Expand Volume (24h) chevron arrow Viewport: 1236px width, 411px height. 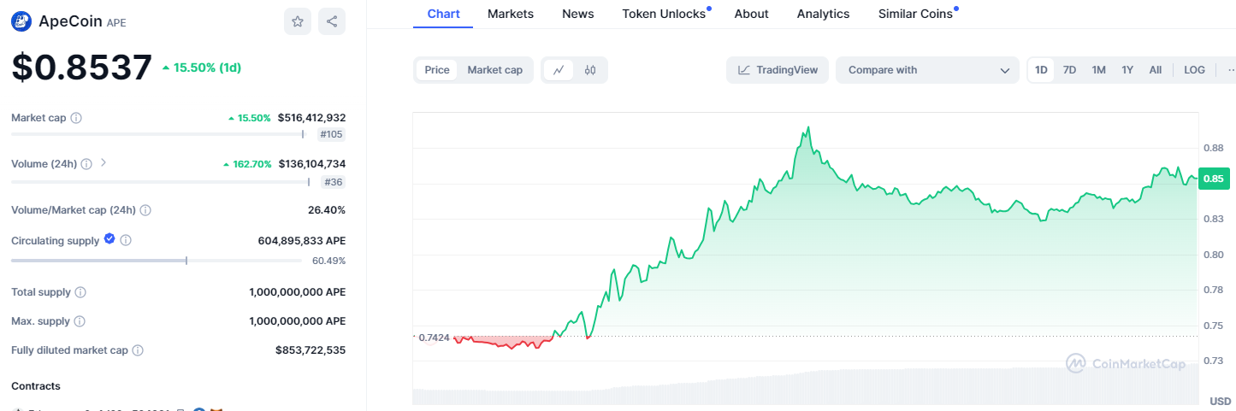pyautogui.click(x=103, y=162)
